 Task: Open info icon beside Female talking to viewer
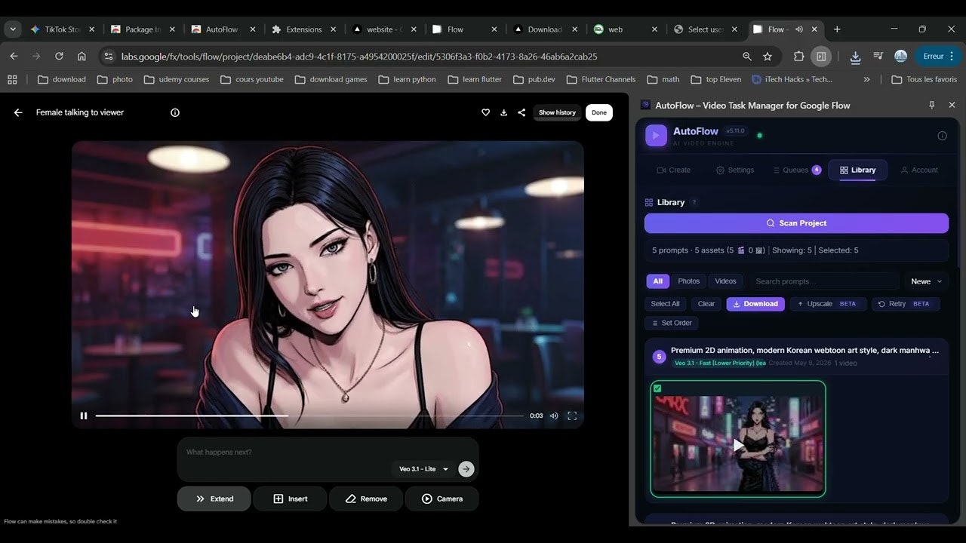click(175, 112)
